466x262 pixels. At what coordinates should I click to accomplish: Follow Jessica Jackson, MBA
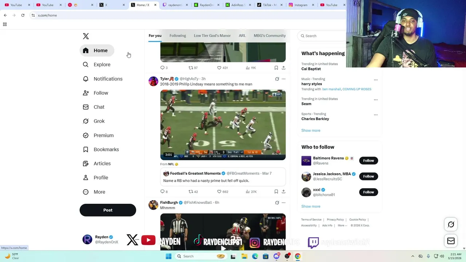pyautogui.click(x=368, y=176)
